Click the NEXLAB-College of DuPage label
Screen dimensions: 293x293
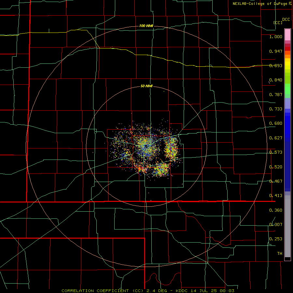(x=260, y=4)
